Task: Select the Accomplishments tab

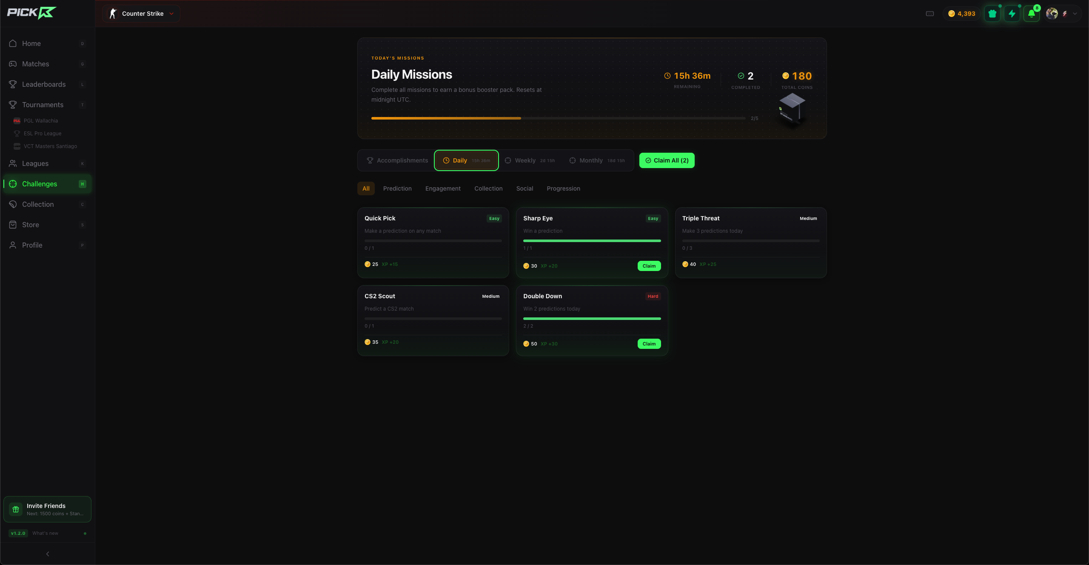Action: tap(397, 160)
